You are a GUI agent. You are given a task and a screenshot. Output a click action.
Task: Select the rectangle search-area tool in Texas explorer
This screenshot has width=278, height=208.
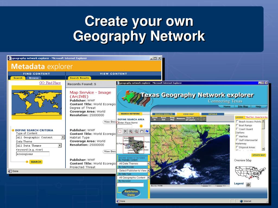[120, 131]
